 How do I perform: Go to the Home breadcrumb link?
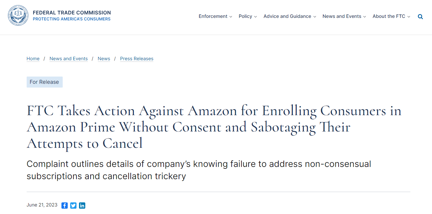(33, 59)
